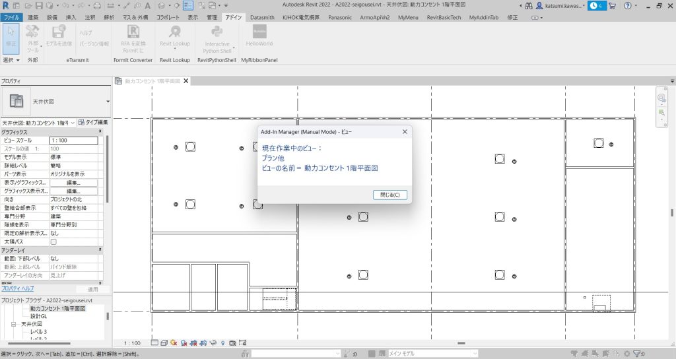The image size is (676, 359).
Task: Collapse the ceiling plan tree node
Action: point(13,324)
